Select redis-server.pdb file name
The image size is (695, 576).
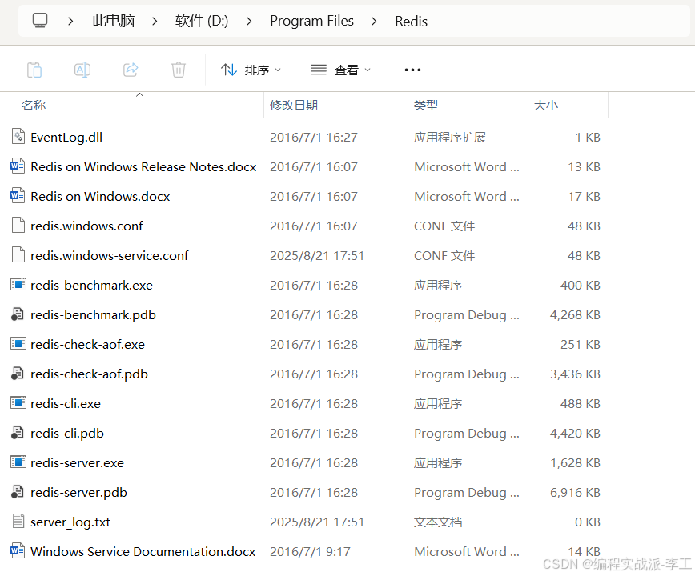tap(79, 493)
